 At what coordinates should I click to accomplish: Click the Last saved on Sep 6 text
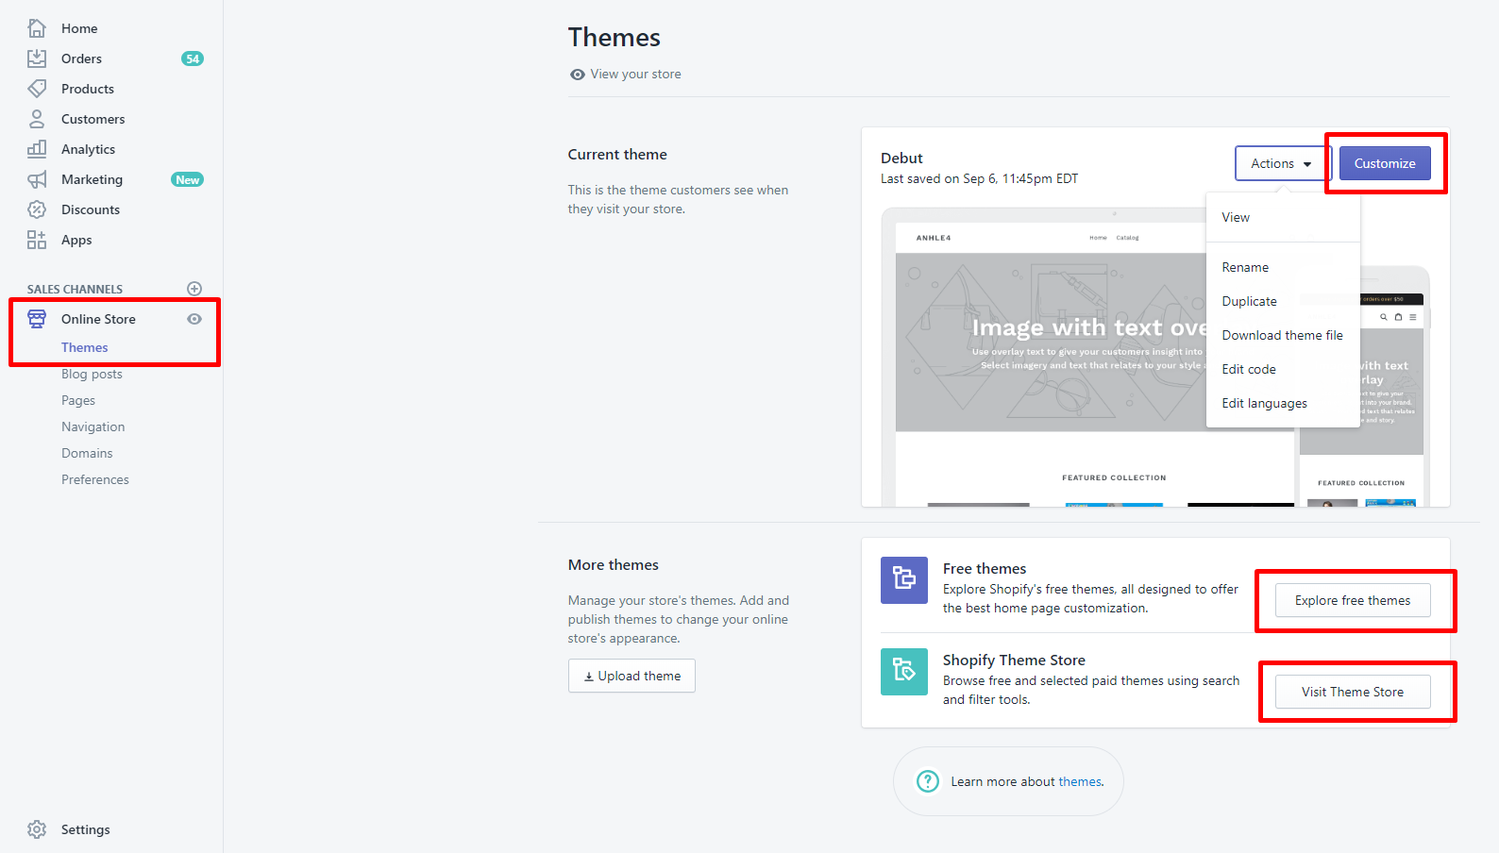(979, 178)
